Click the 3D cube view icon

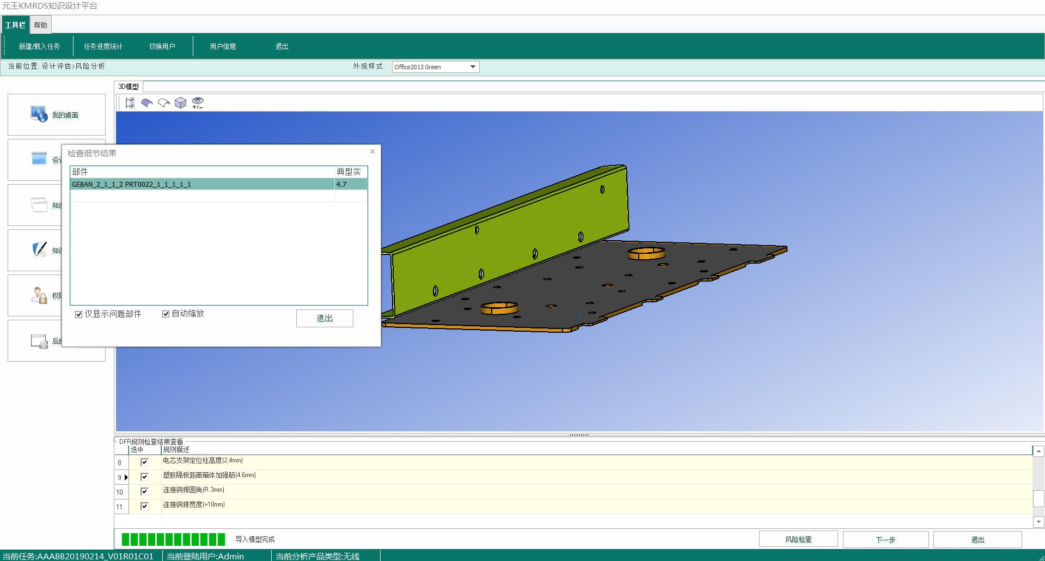coord(181,103)
